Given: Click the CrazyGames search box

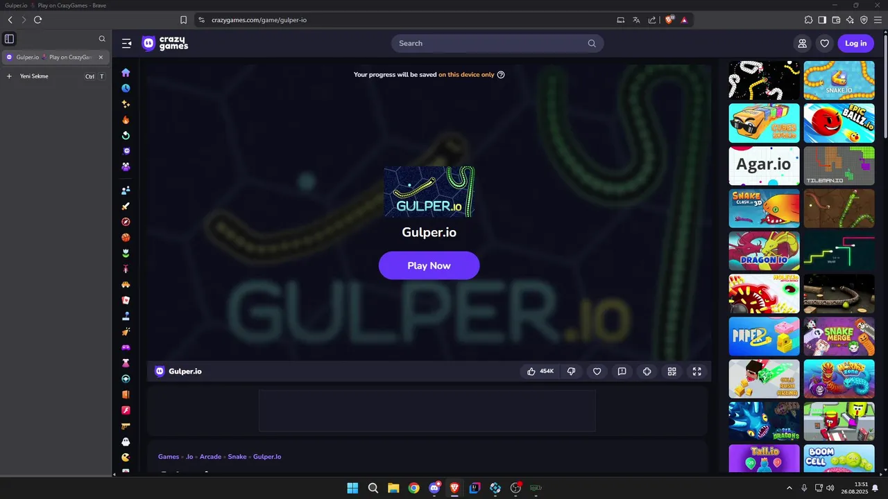Looking at the screenshot, I should pyautogui.click(x=497, y=43).
